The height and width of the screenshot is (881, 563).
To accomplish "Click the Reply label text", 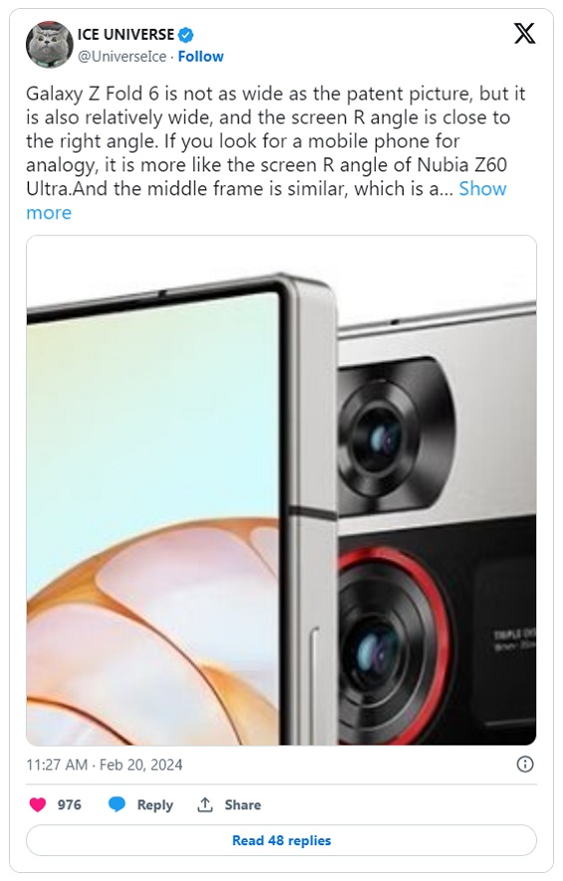I will (155, 805).
